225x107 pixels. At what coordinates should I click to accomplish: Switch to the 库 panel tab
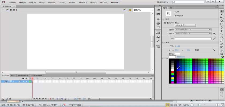171,8
